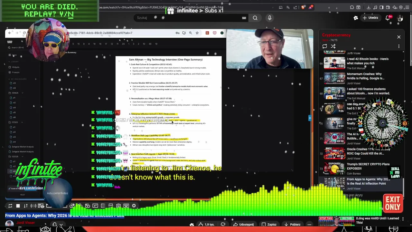Open the Brave Wallet icon
The height and width of the screenshot is (232, 412).
(x=388, y=7)
